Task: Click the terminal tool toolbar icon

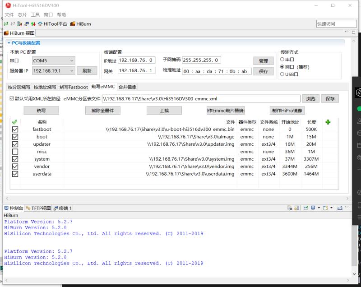Action: [x=27, y=24]
